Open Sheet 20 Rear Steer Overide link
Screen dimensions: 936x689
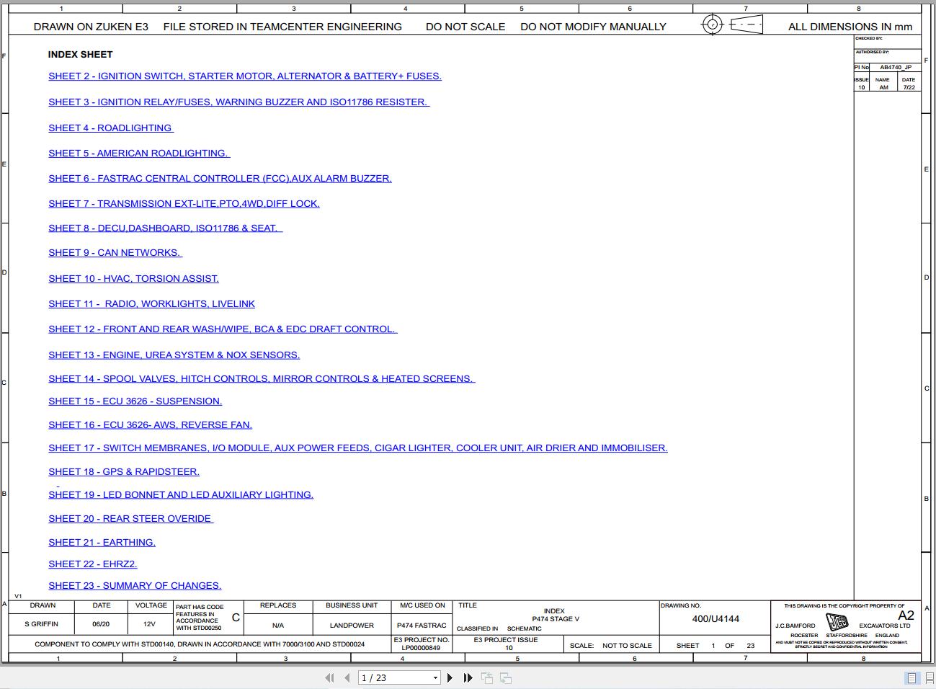click(131, 519)
